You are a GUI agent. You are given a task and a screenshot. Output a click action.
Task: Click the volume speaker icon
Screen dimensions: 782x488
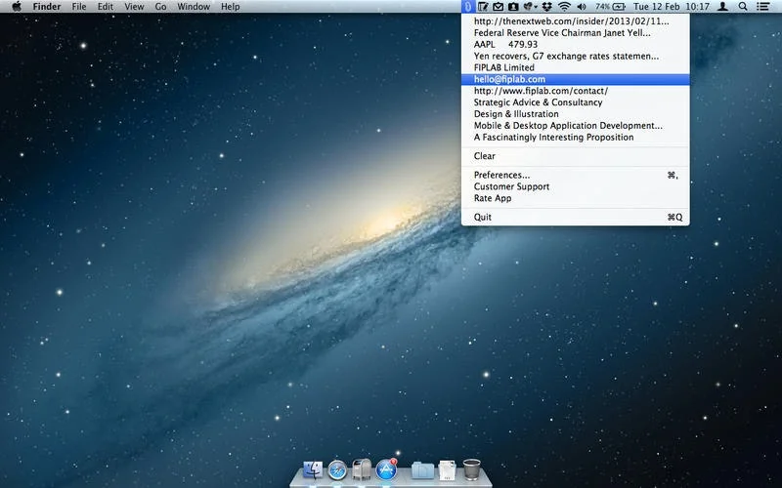click(581, 7)
